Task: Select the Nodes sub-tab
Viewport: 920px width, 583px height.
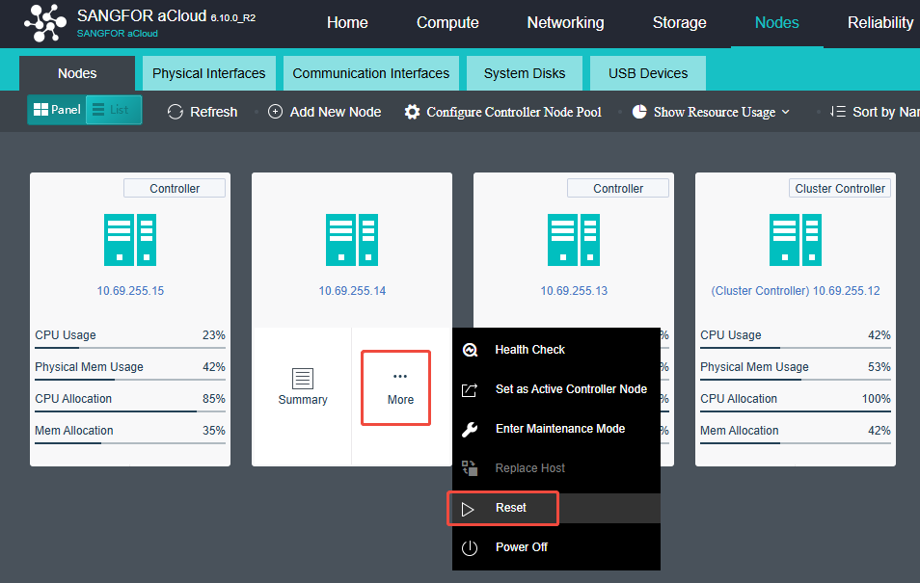Action: click(77, 73)
